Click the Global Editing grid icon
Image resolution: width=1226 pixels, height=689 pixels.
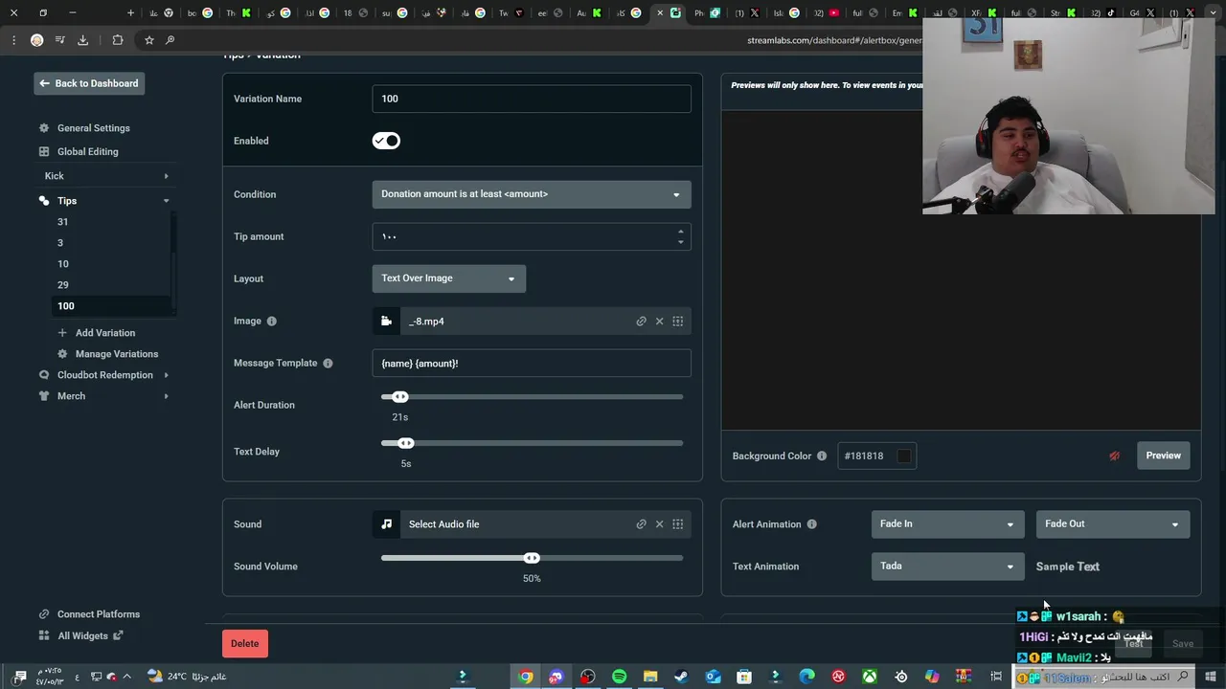coord(44,151)
